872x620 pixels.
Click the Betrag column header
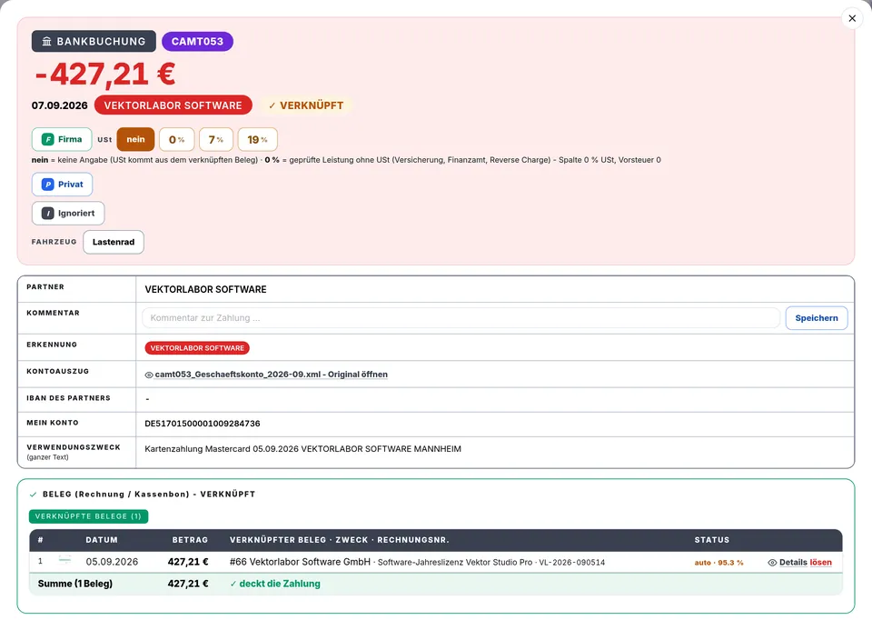[190, 540]
